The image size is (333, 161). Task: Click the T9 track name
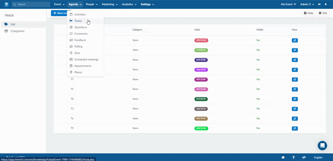72,128
